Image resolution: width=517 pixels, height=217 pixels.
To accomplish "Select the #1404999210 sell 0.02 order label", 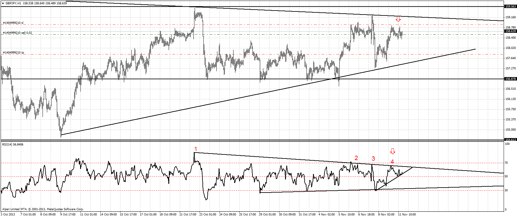I will [17, 33].
